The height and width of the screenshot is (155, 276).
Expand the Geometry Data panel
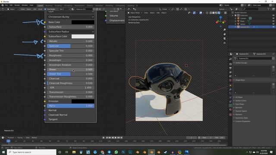point(241,118)
